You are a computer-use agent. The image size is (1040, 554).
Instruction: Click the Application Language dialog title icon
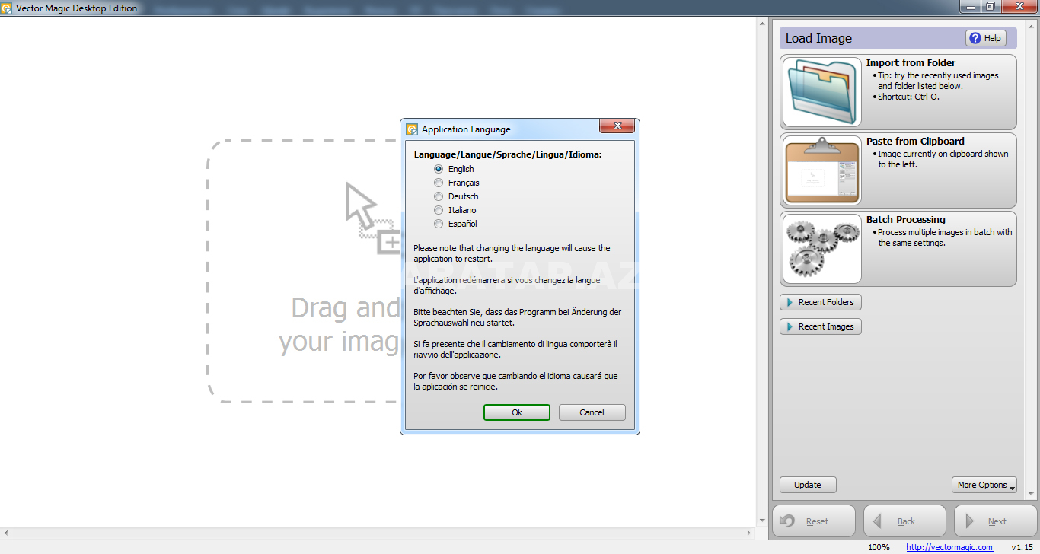point(412,129)
